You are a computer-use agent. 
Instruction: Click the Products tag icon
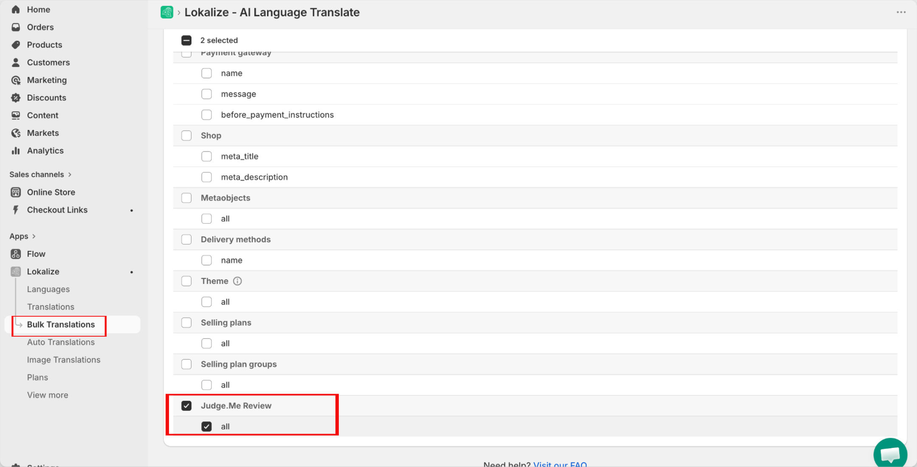(16, 45)
